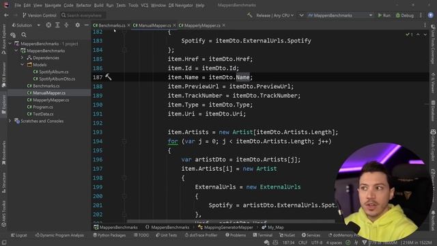Open the Python Packages tool window

click(109, 235)
